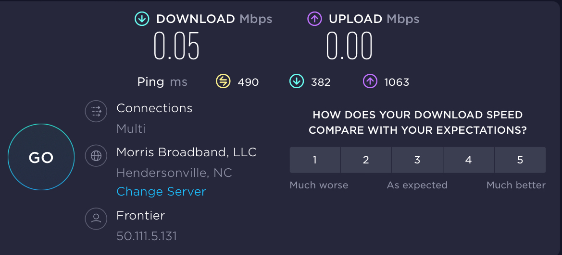
Task: Click the globe server icon
Action: click(x=96, y=155)
